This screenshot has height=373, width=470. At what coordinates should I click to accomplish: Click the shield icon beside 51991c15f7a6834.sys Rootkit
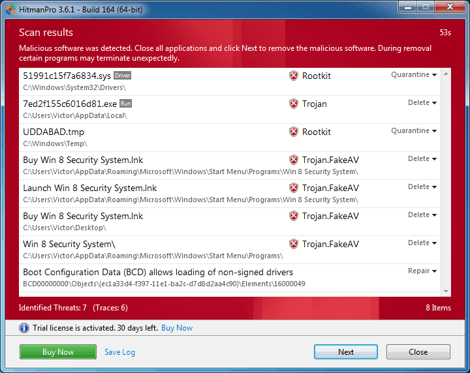point(294,76)
